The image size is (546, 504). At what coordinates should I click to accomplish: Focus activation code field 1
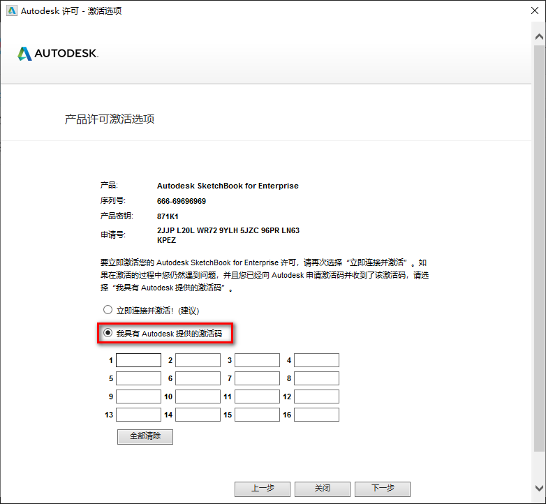(138, 360)
